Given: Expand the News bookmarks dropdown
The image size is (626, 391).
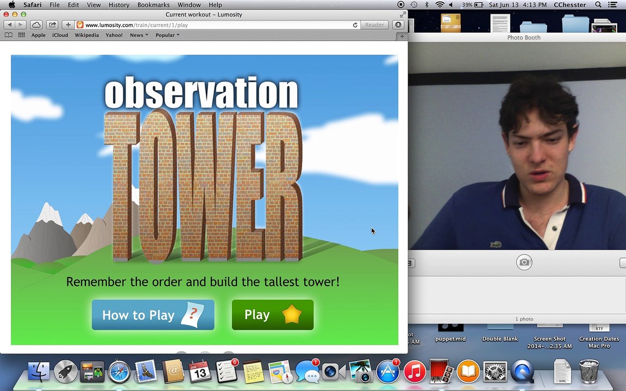Looking at the screenshot, I should pyautogui.click(x=139, y=35).
